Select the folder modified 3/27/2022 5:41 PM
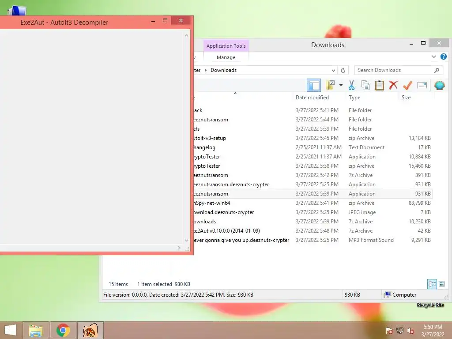The height and width of the screenshot is (339, 452). point(313,110)
